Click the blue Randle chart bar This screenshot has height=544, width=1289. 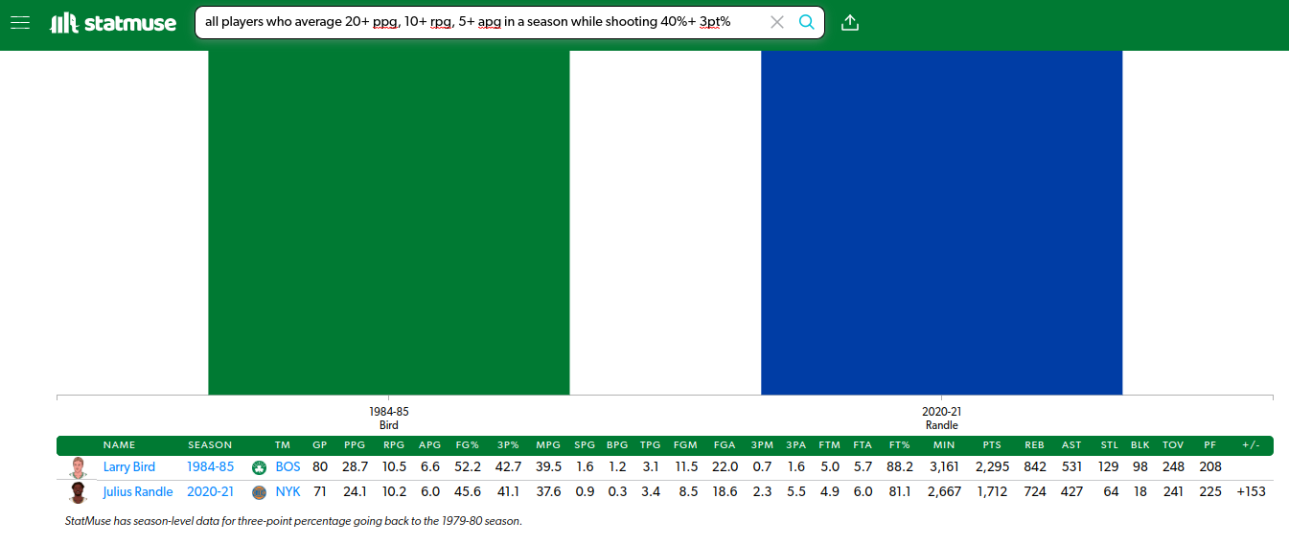click(941, 222)
